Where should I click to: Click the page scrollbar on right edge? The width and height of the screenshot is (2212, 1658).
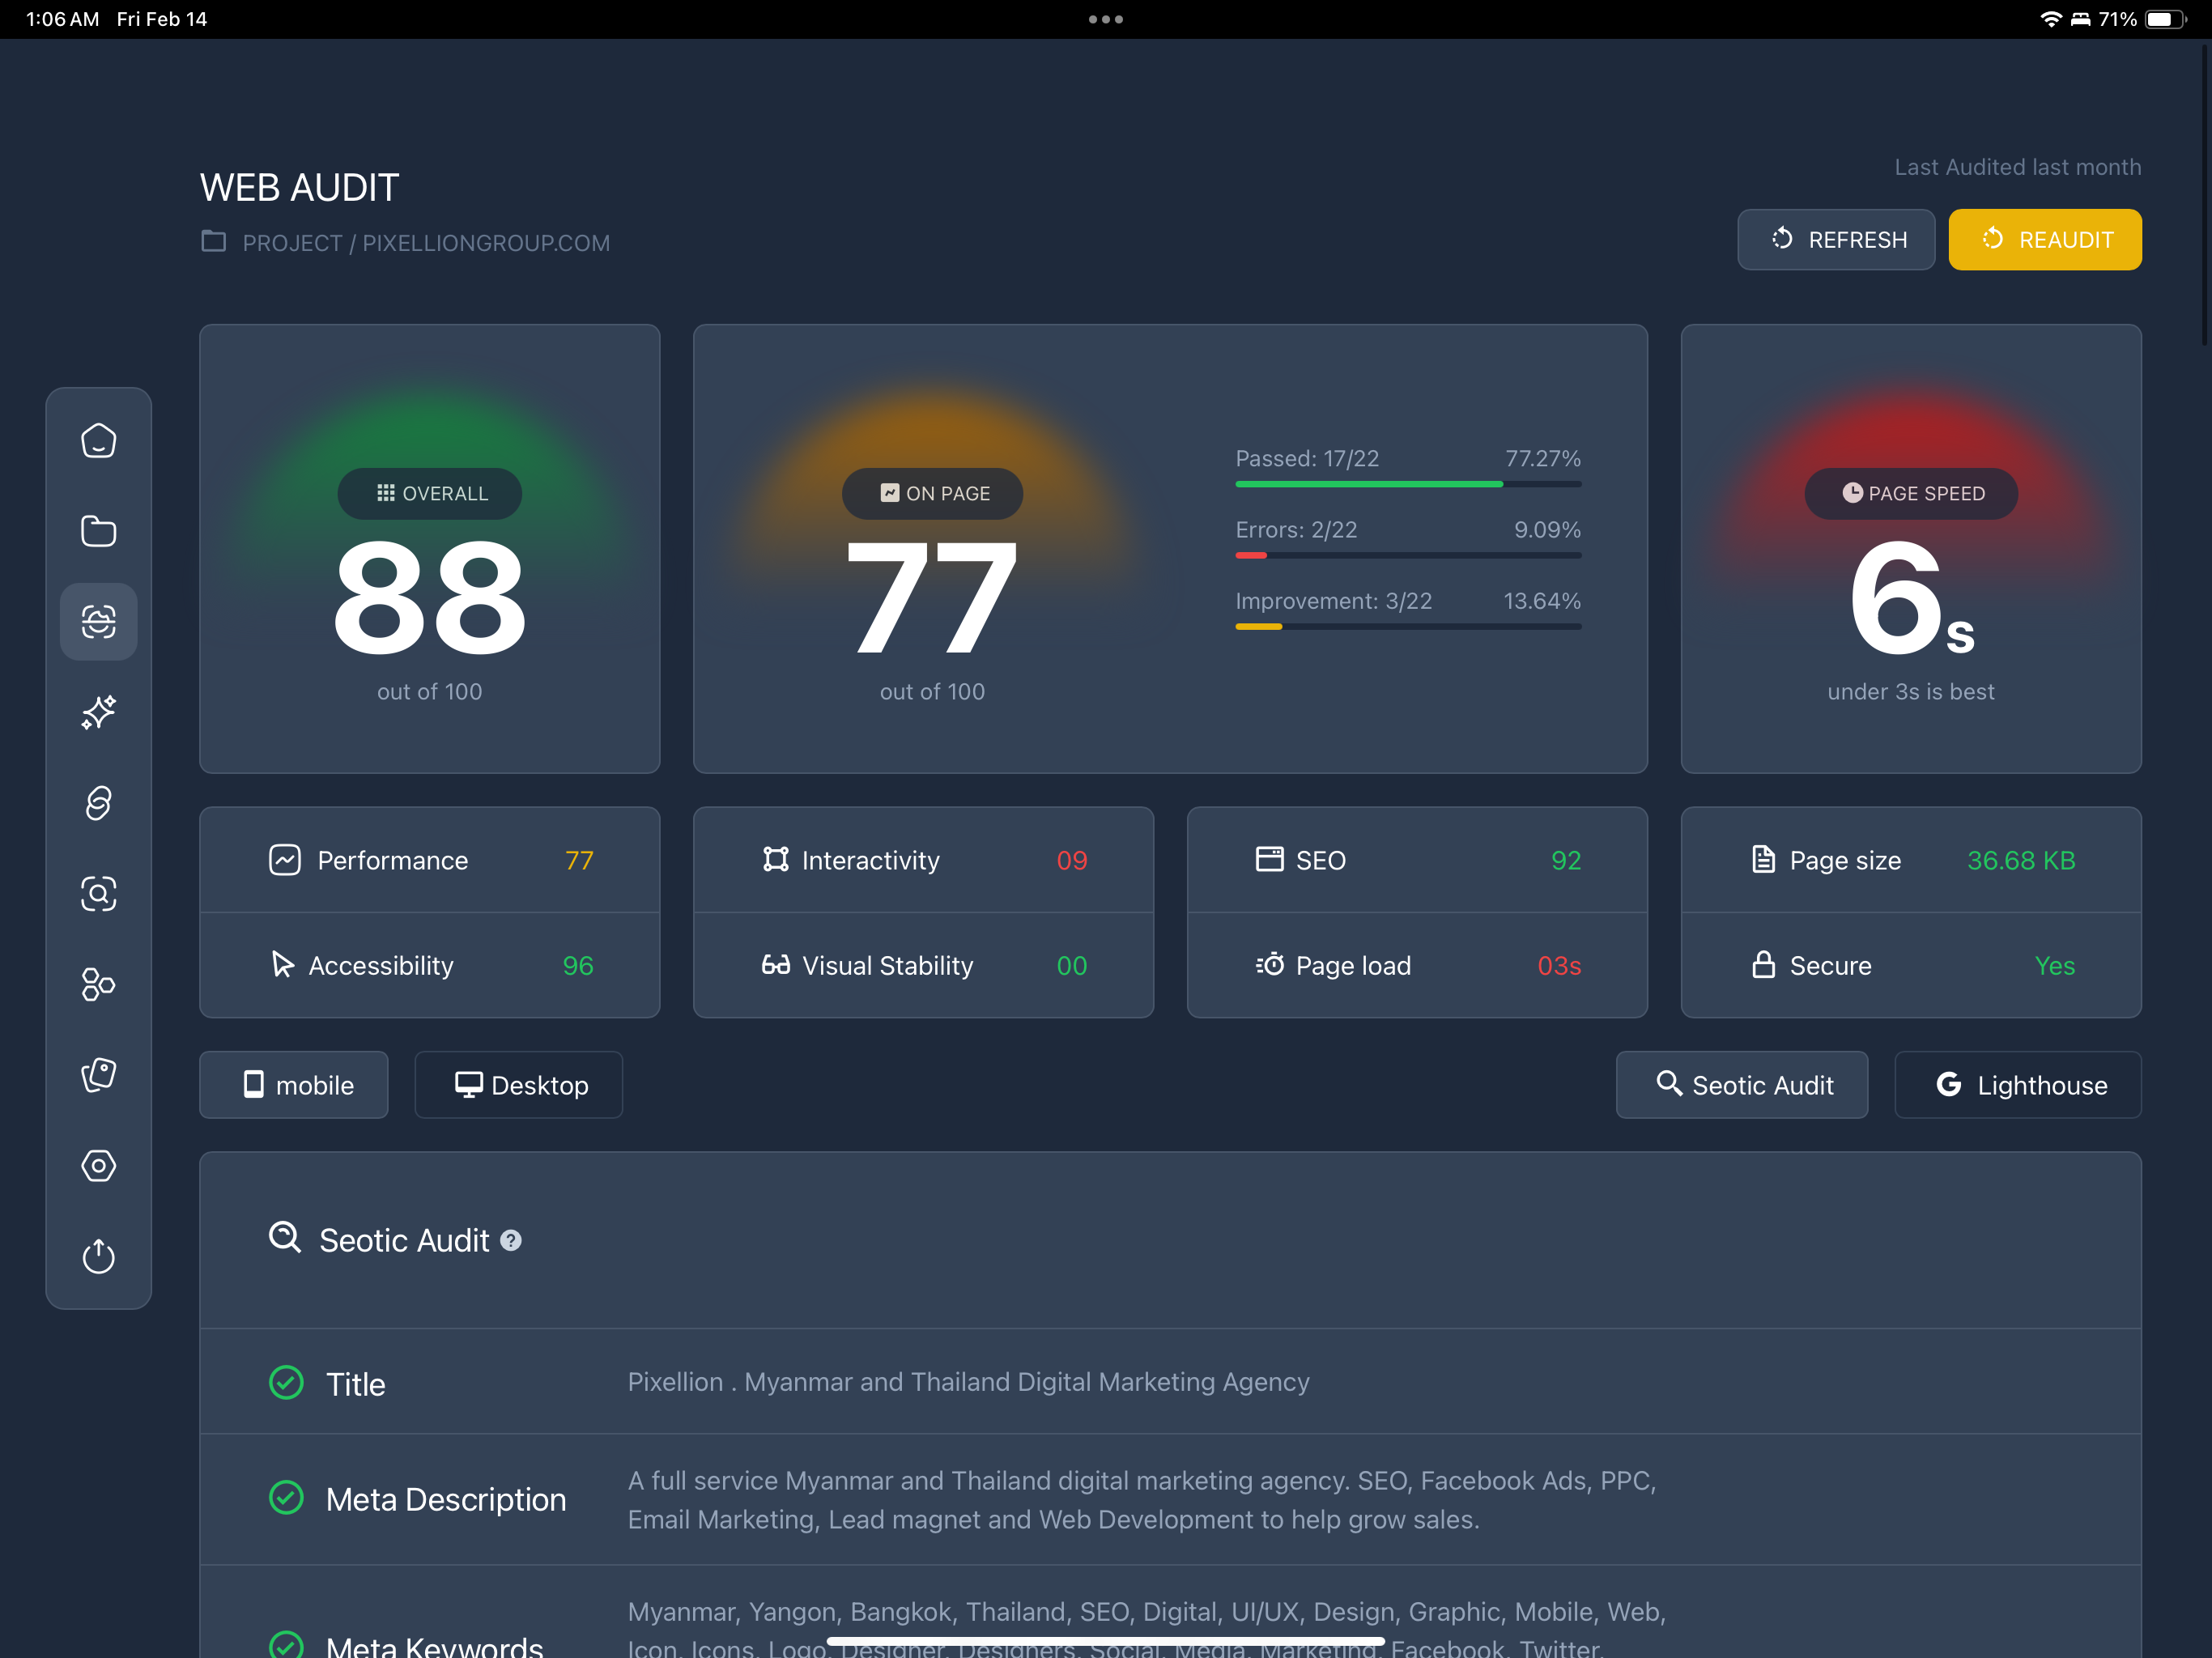click(x=2204, y=195)
